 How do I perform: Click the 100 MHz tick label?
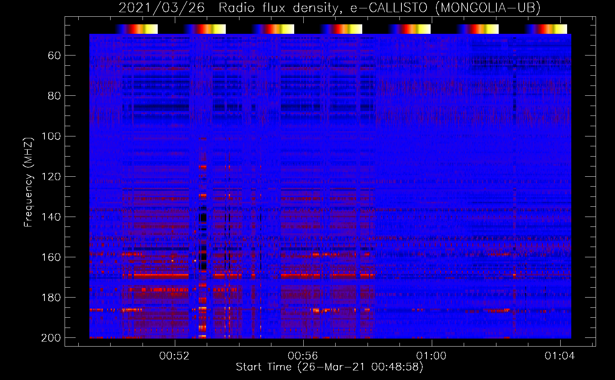51,136
